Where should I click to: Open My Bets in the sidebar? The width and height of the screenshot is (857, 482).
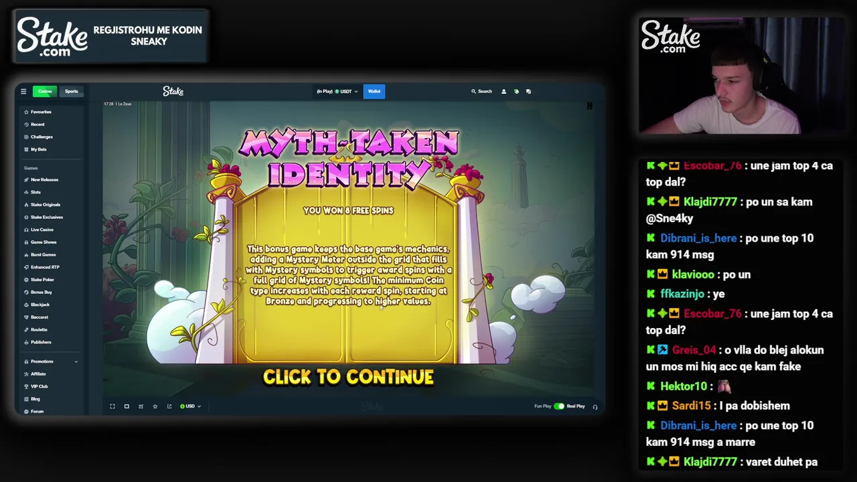pos(36,149)
